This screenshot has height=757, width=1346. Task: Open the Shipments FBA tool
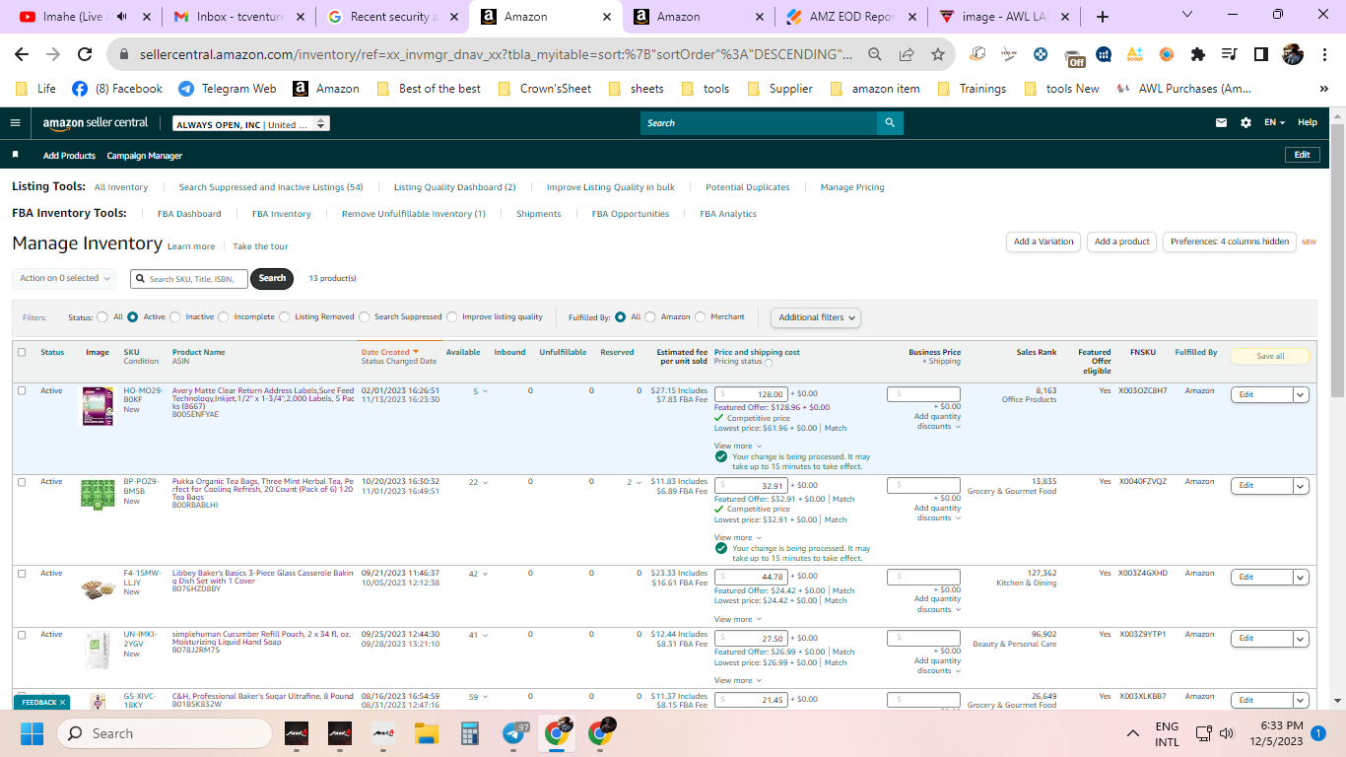pos(539,214)
